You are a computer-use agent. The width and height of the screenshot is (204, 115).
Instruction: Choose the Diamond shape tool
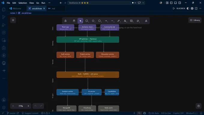coord(93,21)
